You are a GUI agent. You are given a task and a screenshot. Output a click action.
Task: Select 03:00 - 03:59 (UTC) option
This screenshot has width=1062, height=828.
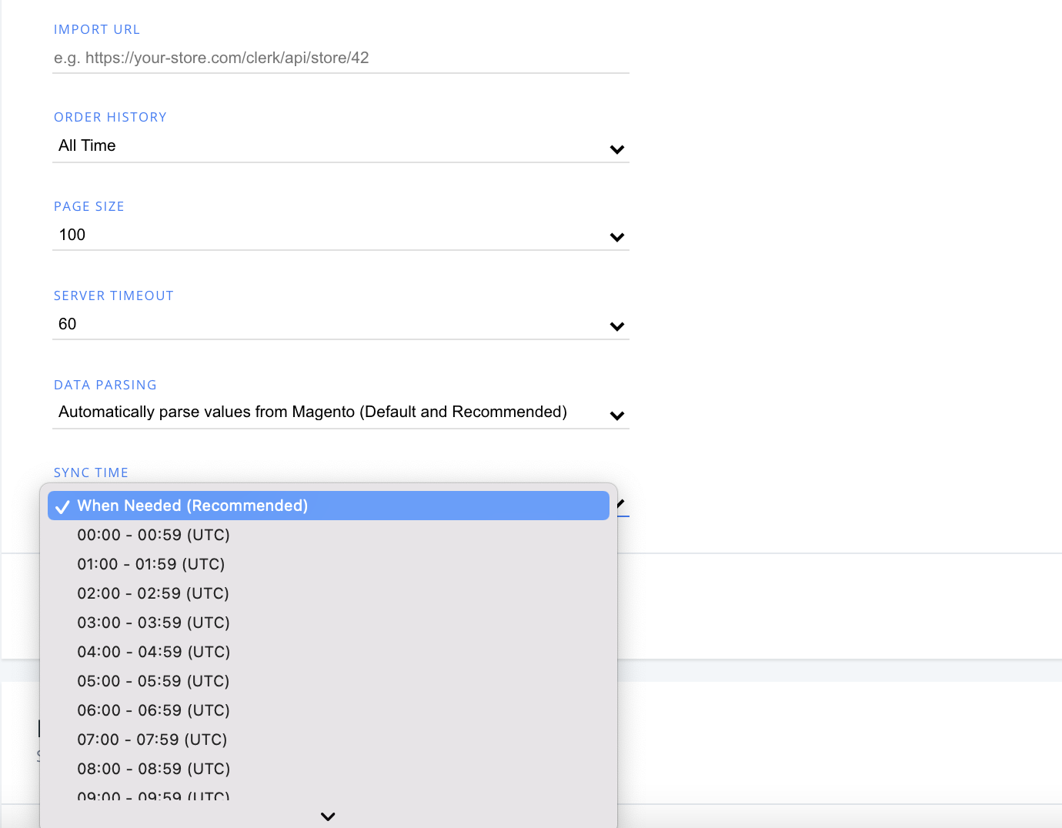[x=153, y=623]
